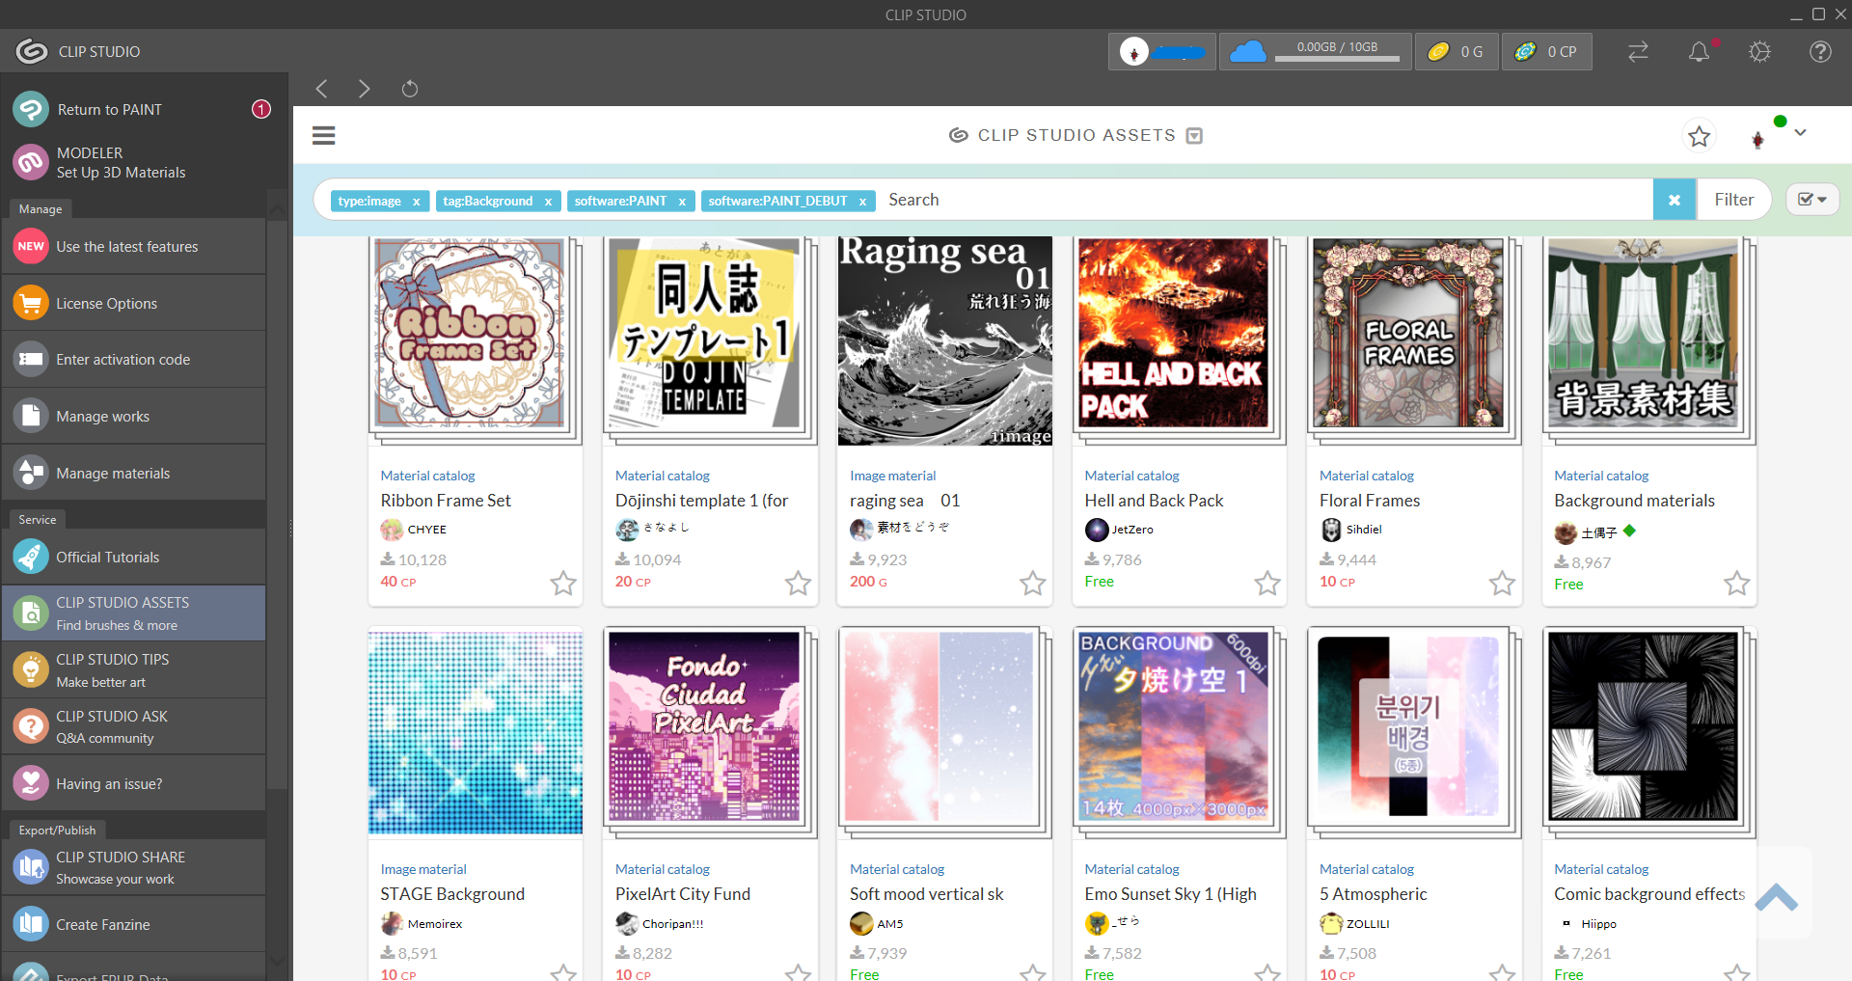Image resolution: width=1852 pixels, height=981 pixels.
Task: Favorite Floral Frames star
Action: 1502,583
